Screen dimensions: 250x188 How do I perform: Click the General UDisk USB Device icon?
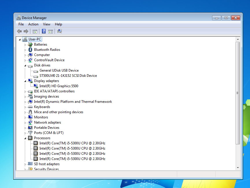(36, 71)
